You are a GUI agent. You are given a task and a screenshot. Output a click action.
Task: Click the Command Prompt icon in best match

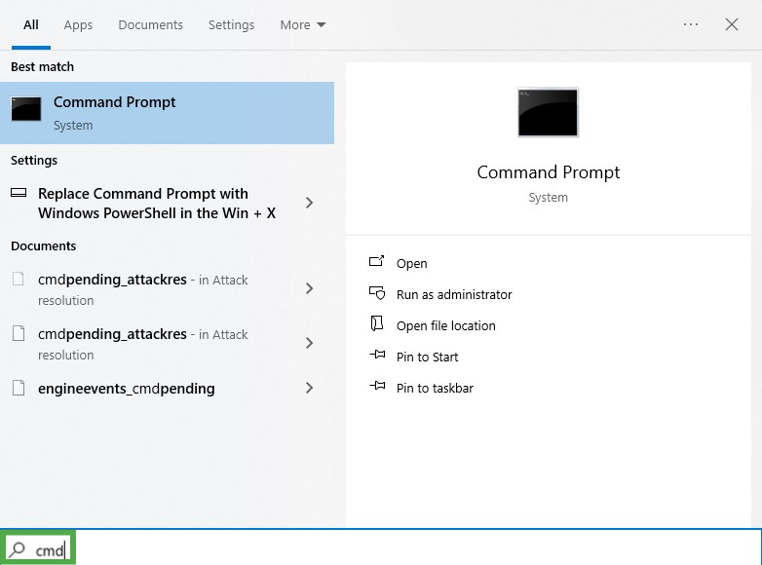point(26,109)
